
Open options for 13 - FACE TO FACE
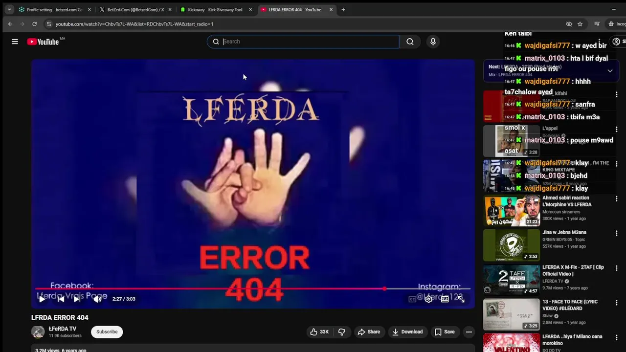point(616,303)
